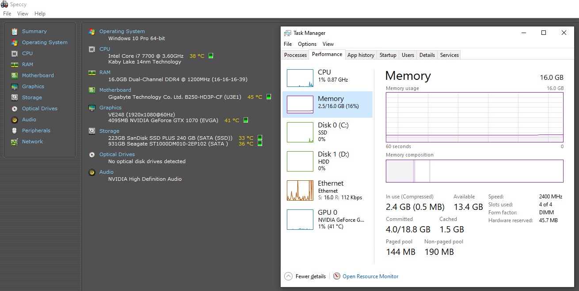The width and height of the screenshot is (579, 291).
Task: Click the drive icon beside Storage summary heading
Action: 92,131
